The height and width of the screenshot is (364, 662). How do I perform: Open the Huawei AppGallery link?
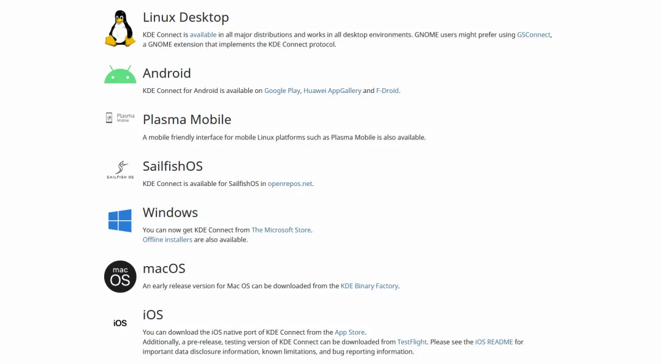(332, 91)
